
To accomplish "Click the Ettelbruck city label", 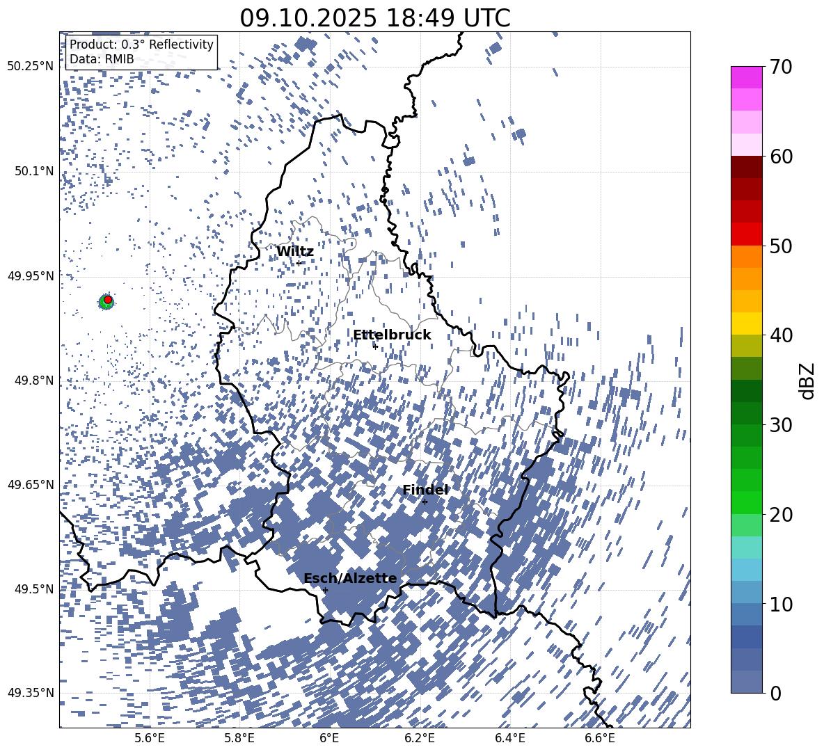I will coord(392,335).
